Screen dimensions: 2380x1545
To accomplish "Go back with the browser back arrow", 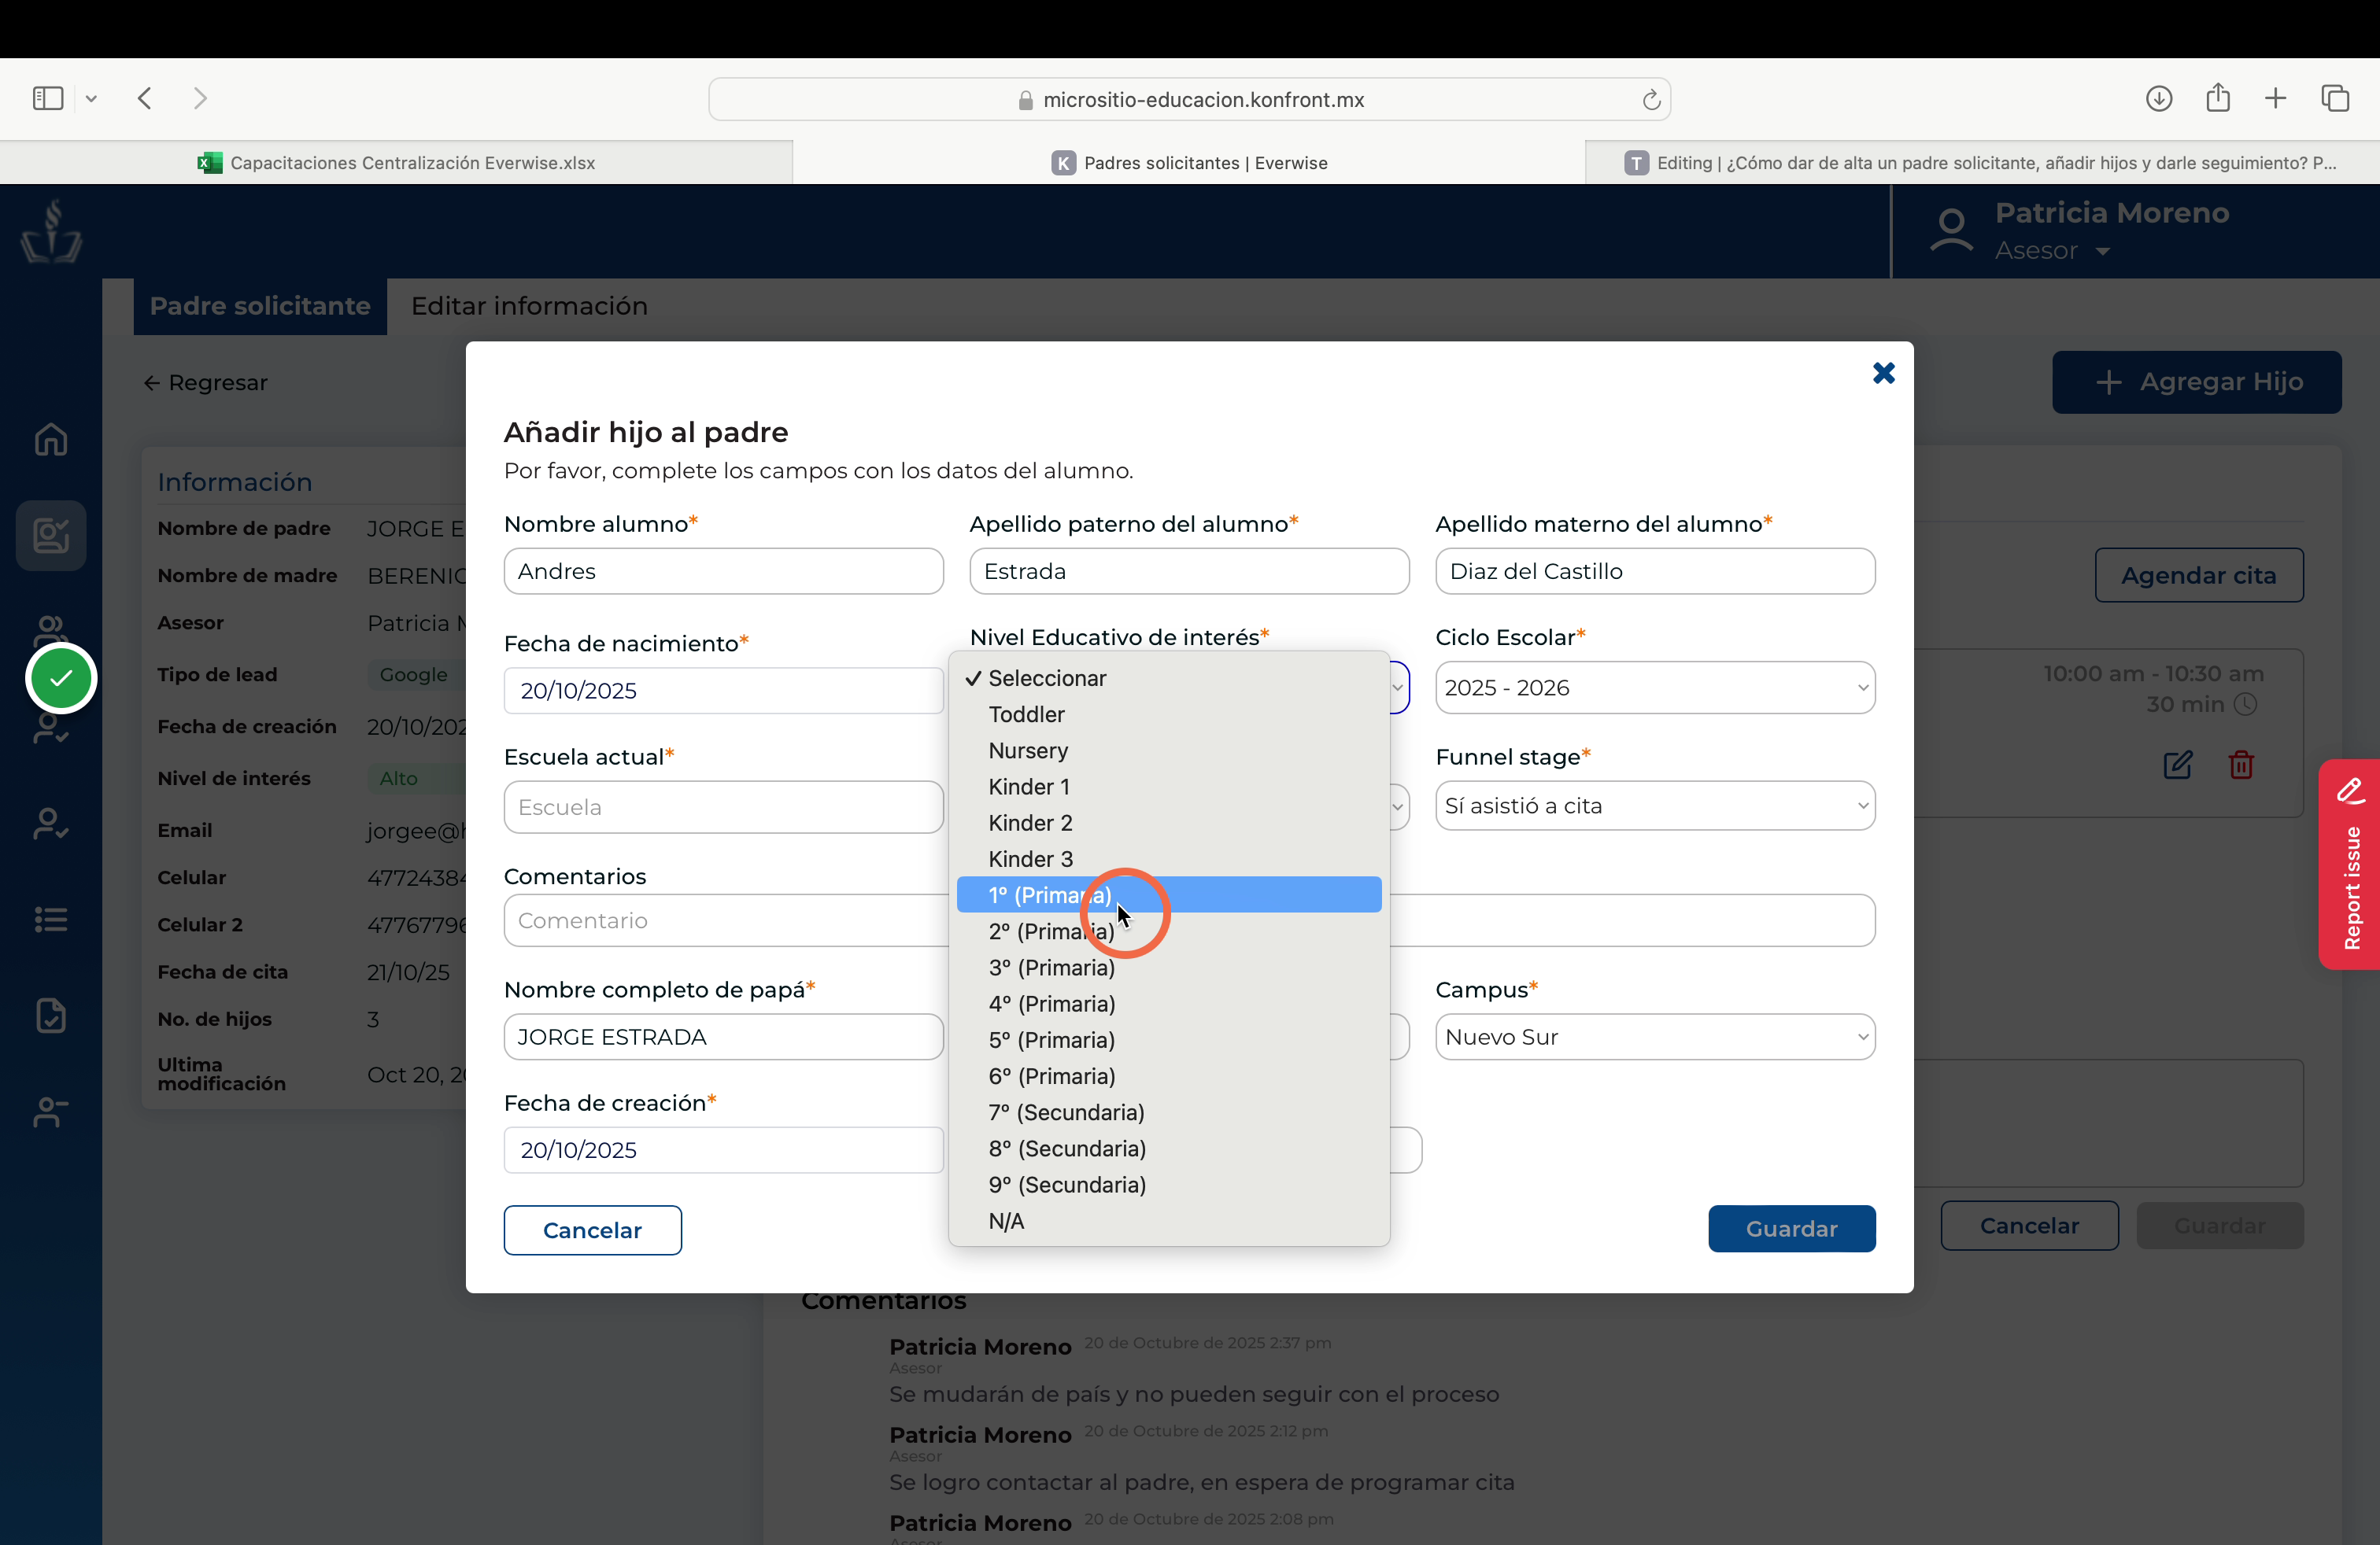I will pos(145,98).
